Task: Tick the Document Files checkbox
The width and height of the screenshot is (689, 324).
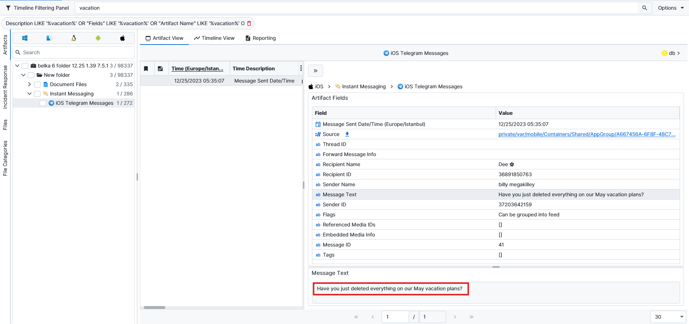Action: pyautogui.click(x=37, y=84)
